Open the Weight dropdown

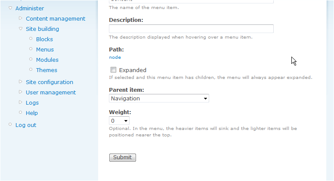pos(119,121)
